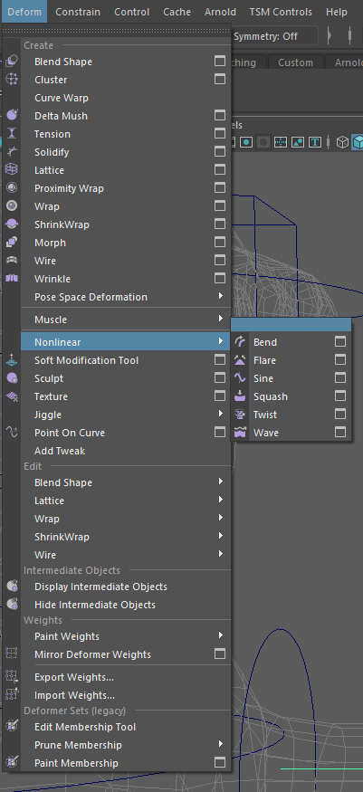This screenshot has height=792, width=363.
Task: Open the Lattice options box under Create
Action: tap(220, 170)
